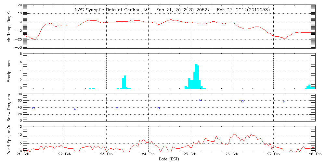Click the tallest precipitation bar on 25-Feb

pos(196,76)
